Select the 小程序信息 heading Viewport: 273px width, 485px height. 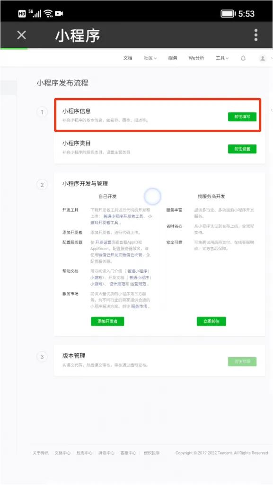pyautogui.click(x=76, y=111)
